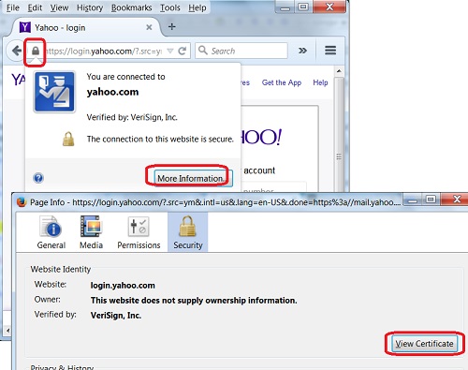Screen dimensions: 468x370
Task: Click the identity officer badge icon
Action: pyautogui.click(x=54, y=92)
